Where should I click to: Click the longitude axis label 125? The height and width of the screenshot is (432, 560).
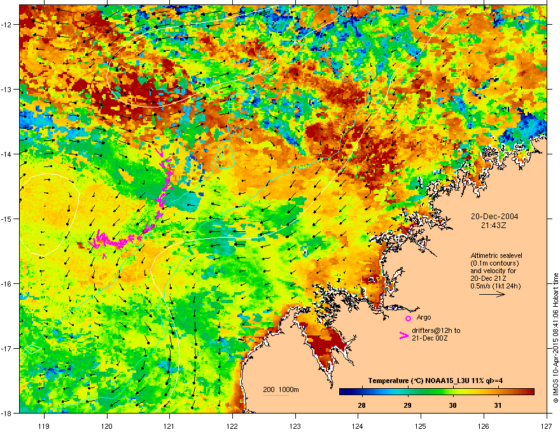point(421,426)
